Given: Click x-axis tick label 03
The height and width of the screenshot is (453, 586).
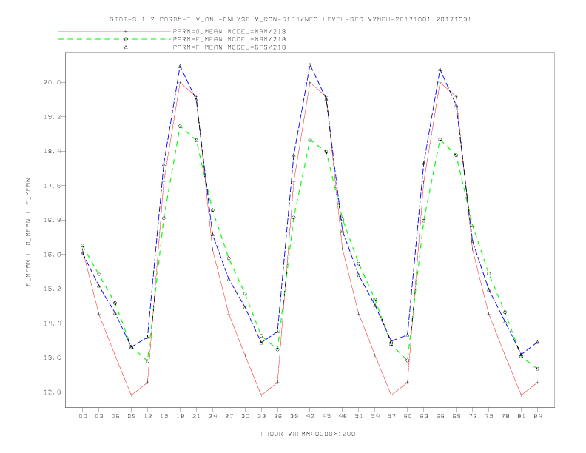Looking at the screenshot, I should click(x=98, y=416).
